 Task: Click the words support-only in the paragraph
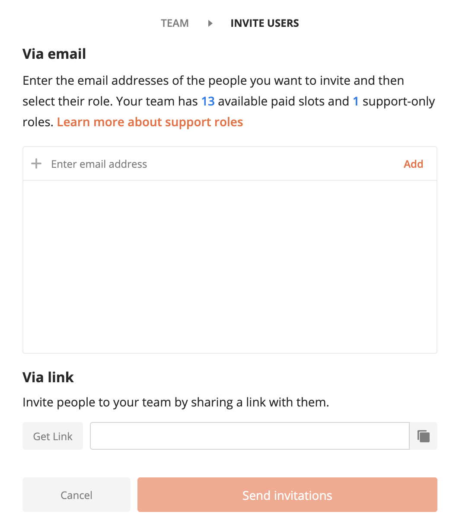coord(398,102)
